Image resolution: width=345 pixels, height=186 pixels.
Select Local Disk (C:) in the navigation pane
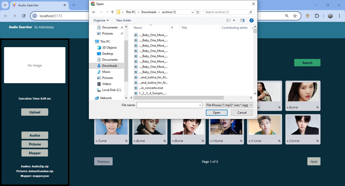pyautogui.click(x=112, y=90)
